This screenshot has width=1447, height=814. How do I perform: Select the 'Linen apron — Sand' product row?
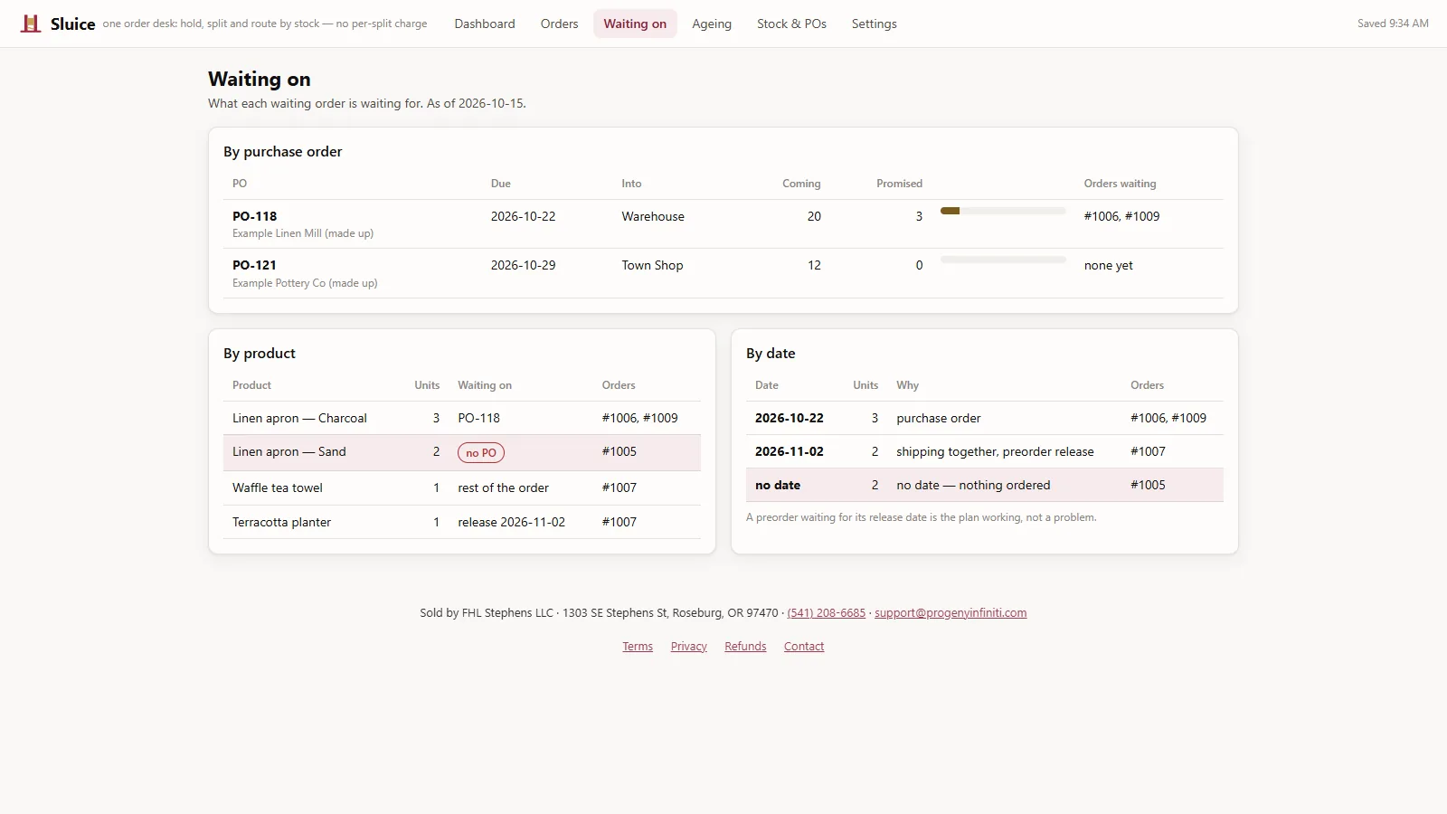[x=462, y=452]
